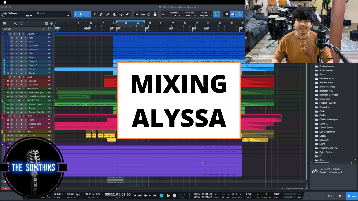Click the Fast Forward button

(145, 195)
